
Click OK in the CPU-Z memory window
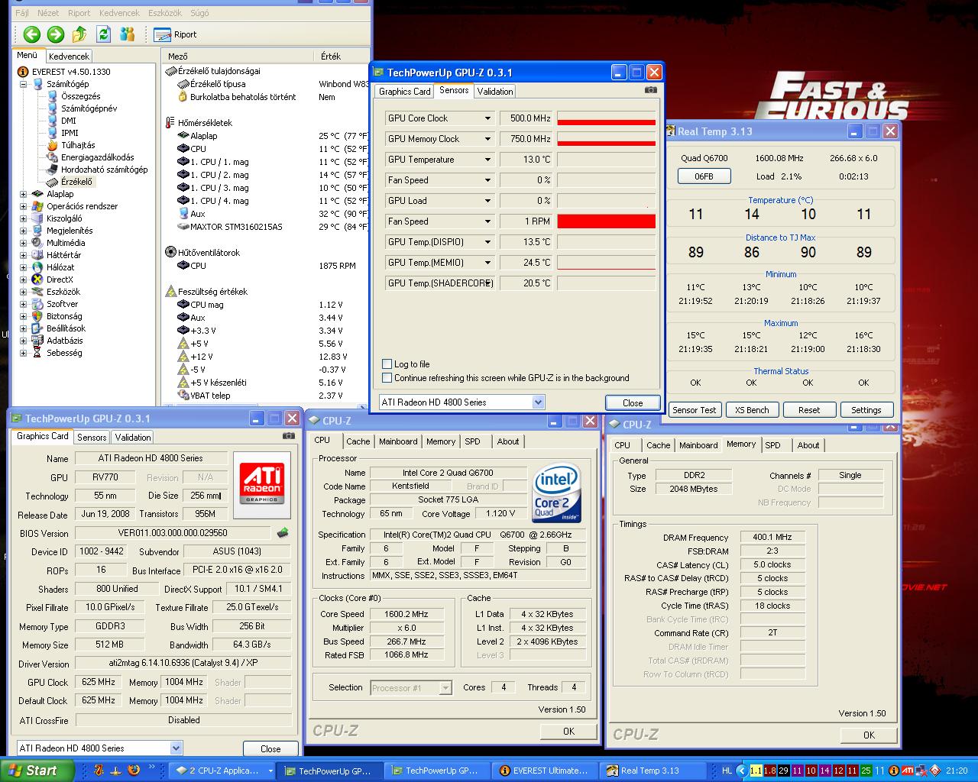[x=869, y=735]
